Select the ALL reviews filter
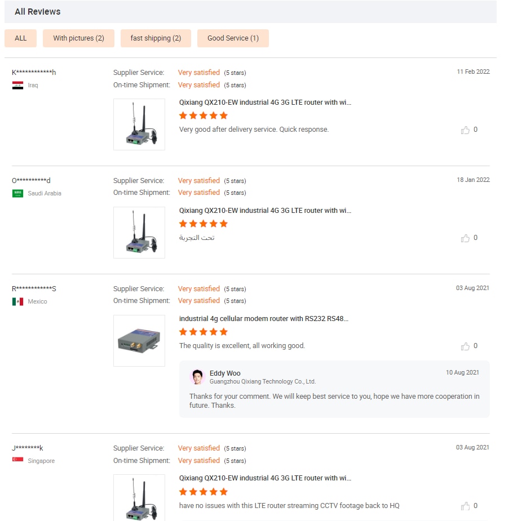The width and height of the screenshot is (522, 521). (x=21, y=38)
